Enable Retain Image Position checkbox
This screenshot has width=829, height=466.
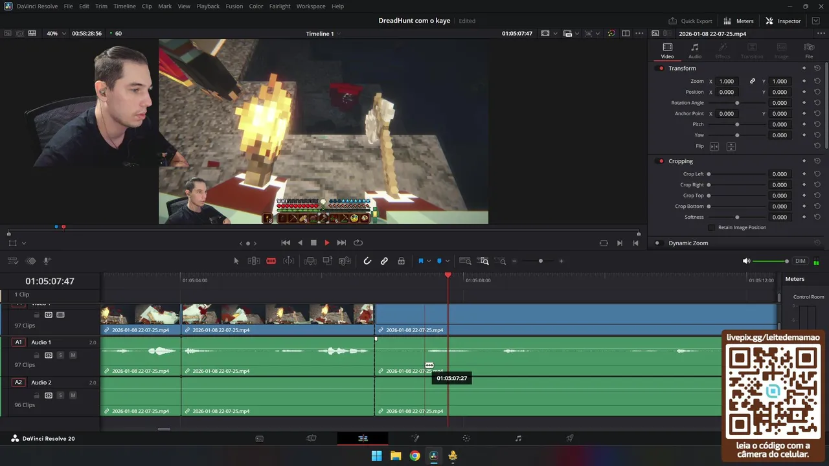712,227
